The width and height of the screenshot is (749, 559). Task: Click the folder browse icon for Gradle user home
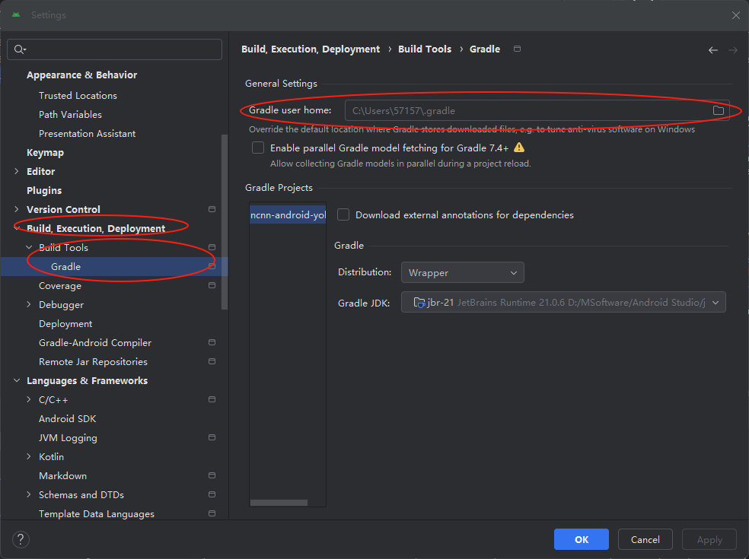[x=718, y=111]
